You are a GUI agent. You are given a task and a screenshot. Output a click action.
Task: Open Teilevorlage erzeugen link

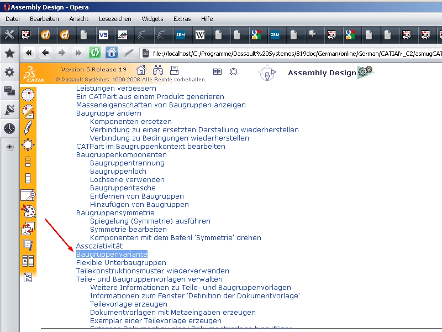click(129, 304)
